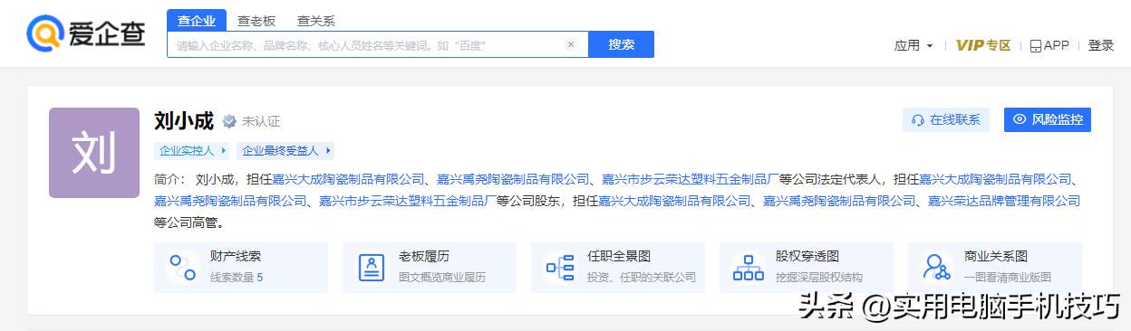The image size is (1131, 331).
Task: Expand the 企业实控人 tag
Action: pos(192,151)
